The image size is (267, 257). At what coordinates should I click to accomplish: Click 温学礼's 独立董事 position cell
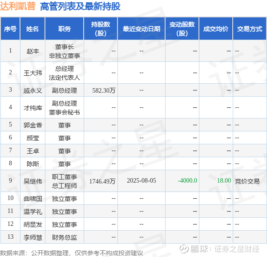[x=65, y=212]
